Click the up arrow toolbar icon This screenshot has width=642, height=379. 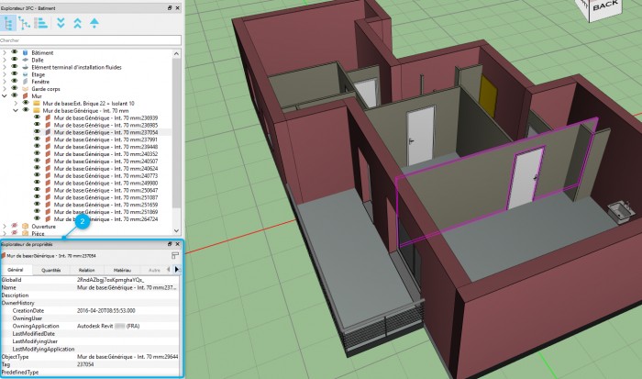(x=94, y=23)
